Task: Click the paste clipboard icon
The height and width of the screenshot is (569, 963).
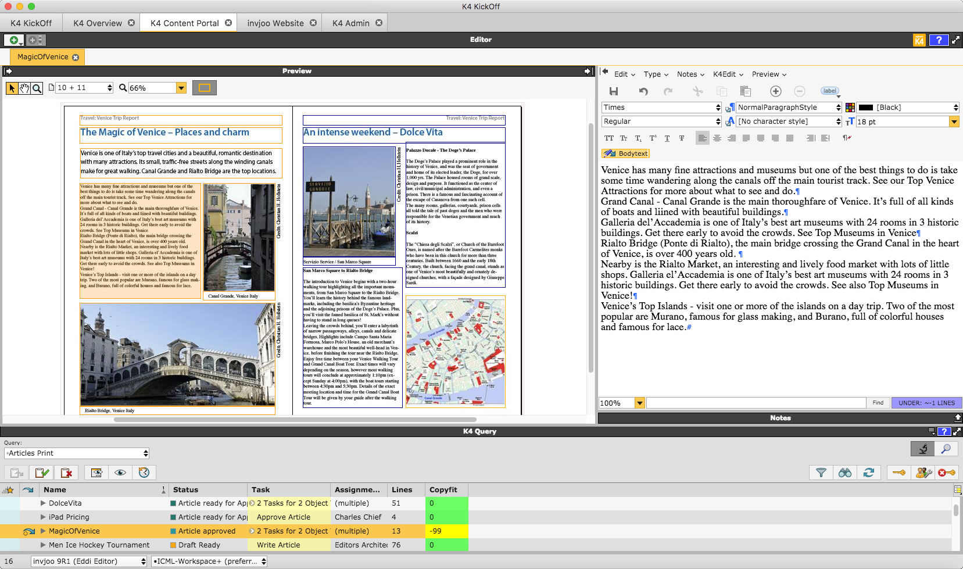Action: click(745, 91)
